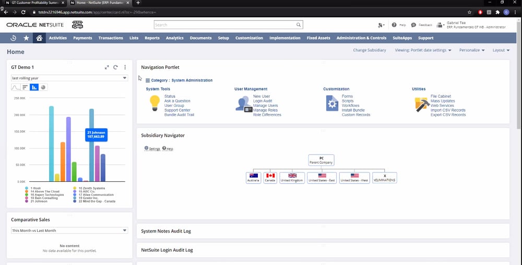522x265 pixels.
Task: Open the Bundle Audit Trail link
Action: coord(179,115)
